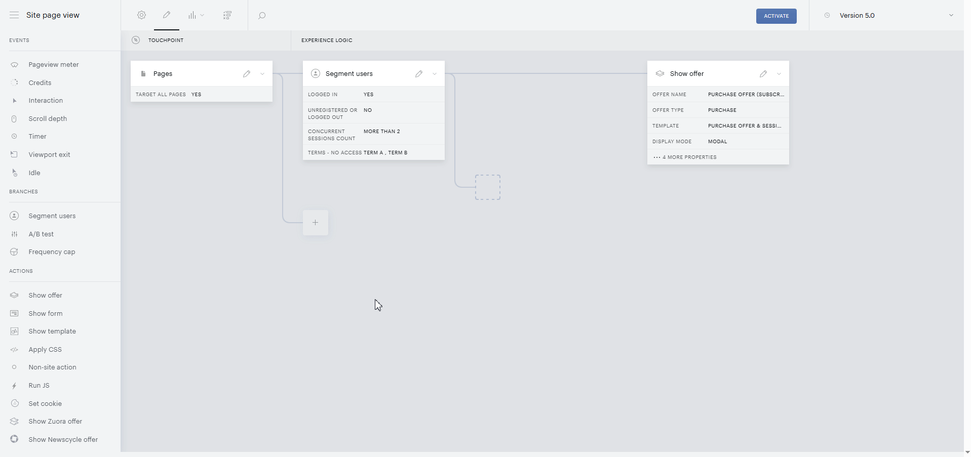Open the rules list icon in toolbar

tap(227, 15)
